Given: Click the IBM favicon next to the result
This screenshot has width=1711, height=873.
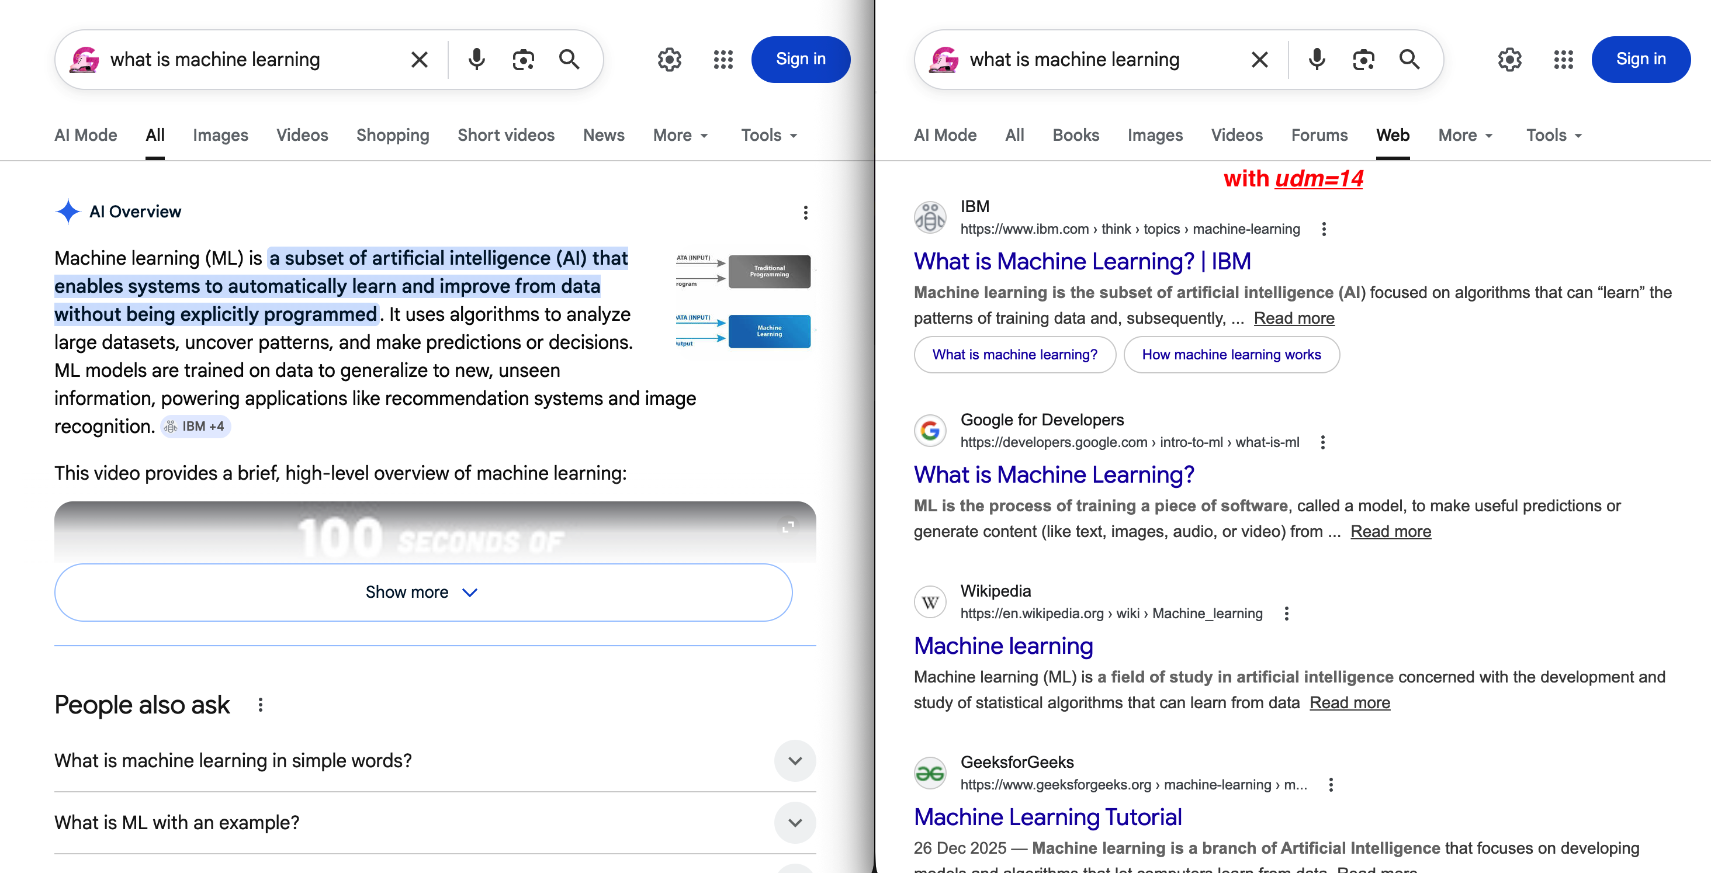Looking at the screenshot, I should click(x=930, y=216).
